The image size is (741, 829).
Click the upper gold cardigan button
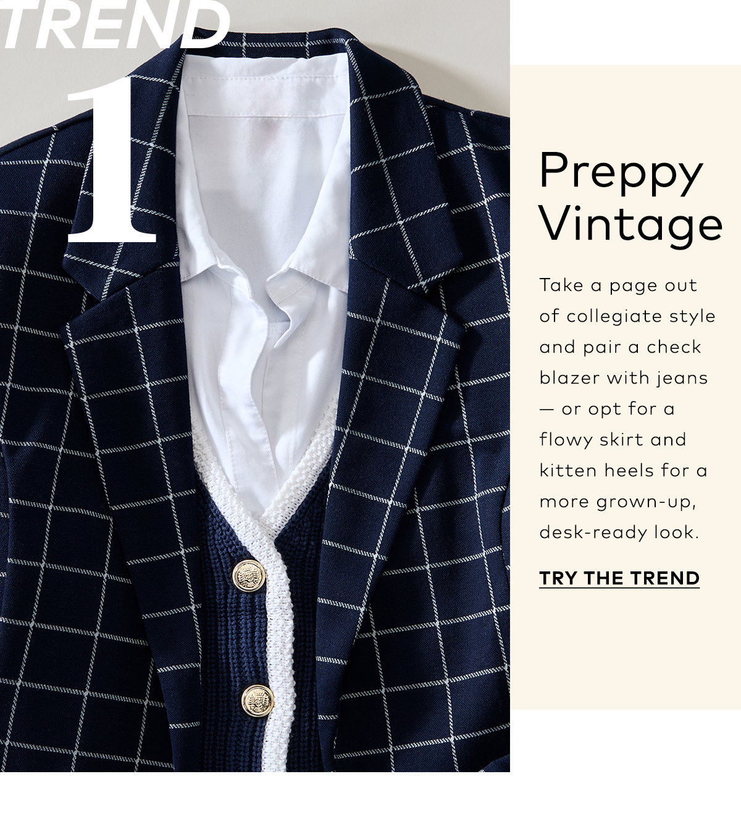pos(245,576)
